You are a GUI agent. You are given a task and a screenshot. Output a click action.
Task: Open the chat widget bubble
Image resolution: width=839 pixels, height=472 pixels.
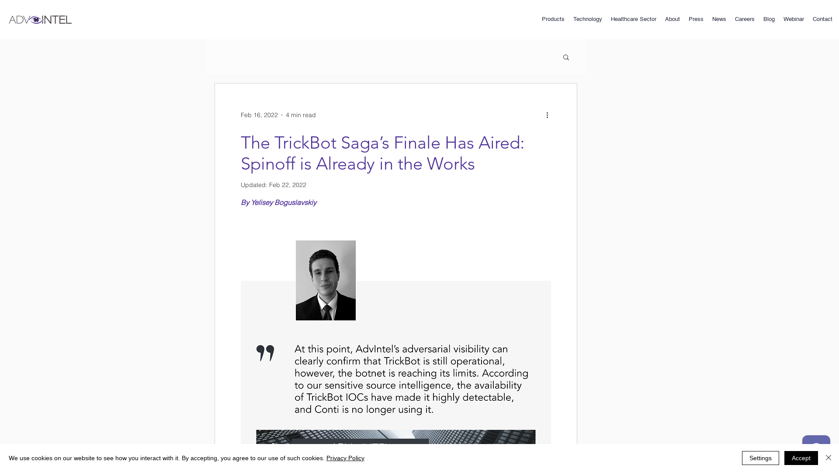(x=816, y=440)
